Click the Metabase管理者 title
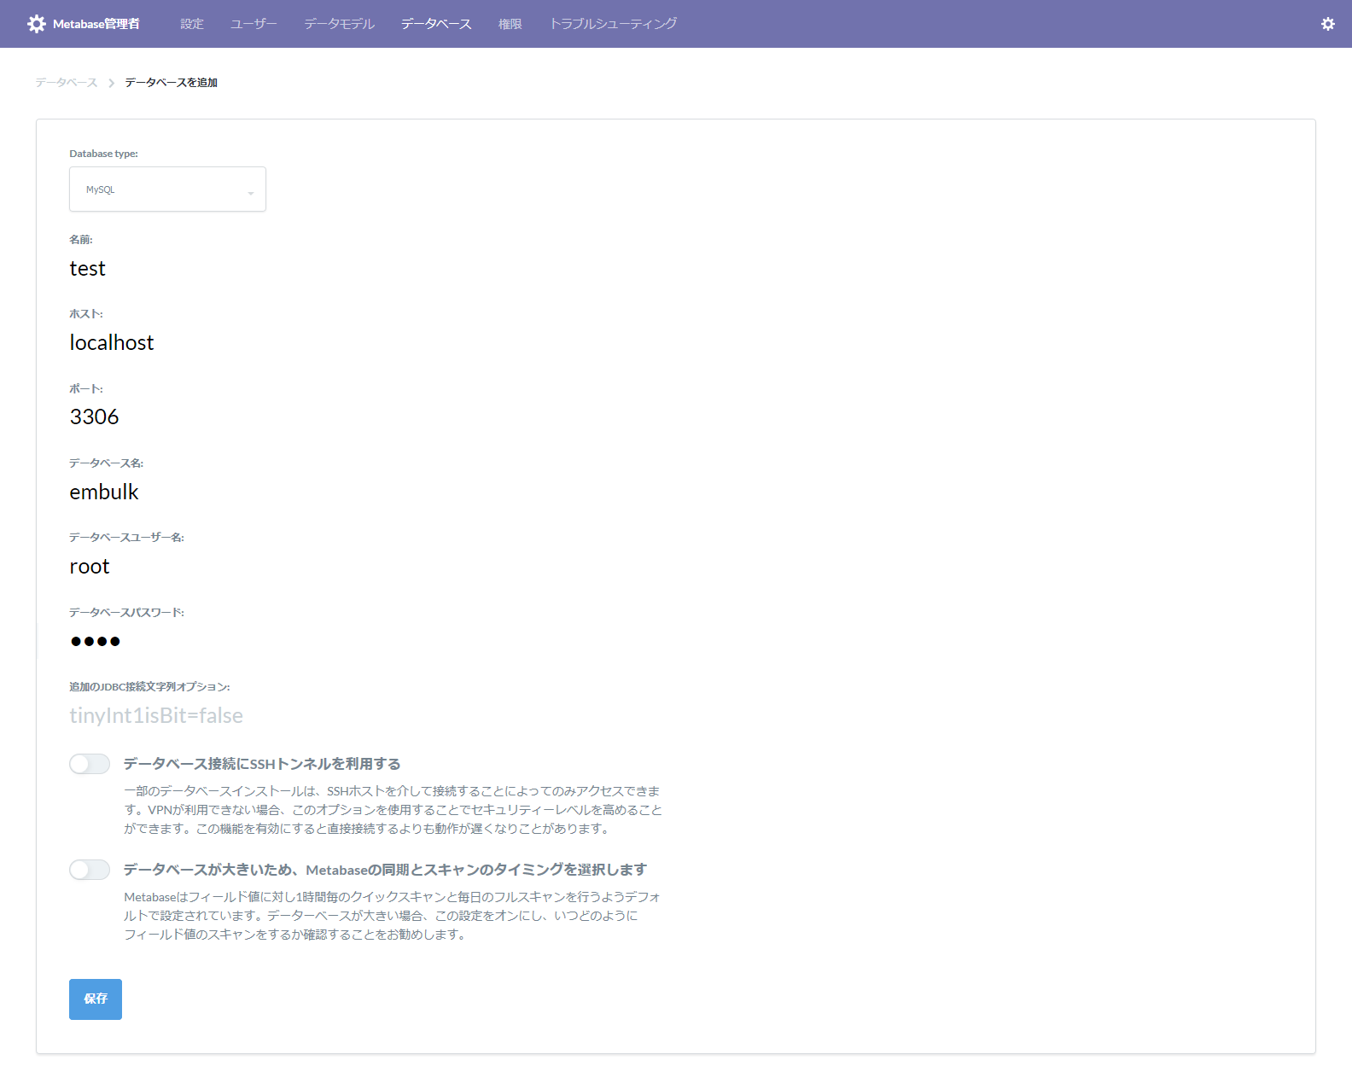This screenshot has width=1352, height=1066. tap(96, 24)
